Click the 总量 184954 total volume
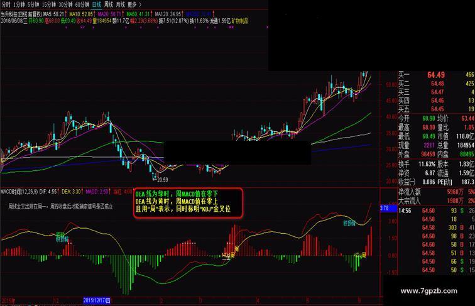The height and width of the screenshot is (306, 475). [456, 145]
